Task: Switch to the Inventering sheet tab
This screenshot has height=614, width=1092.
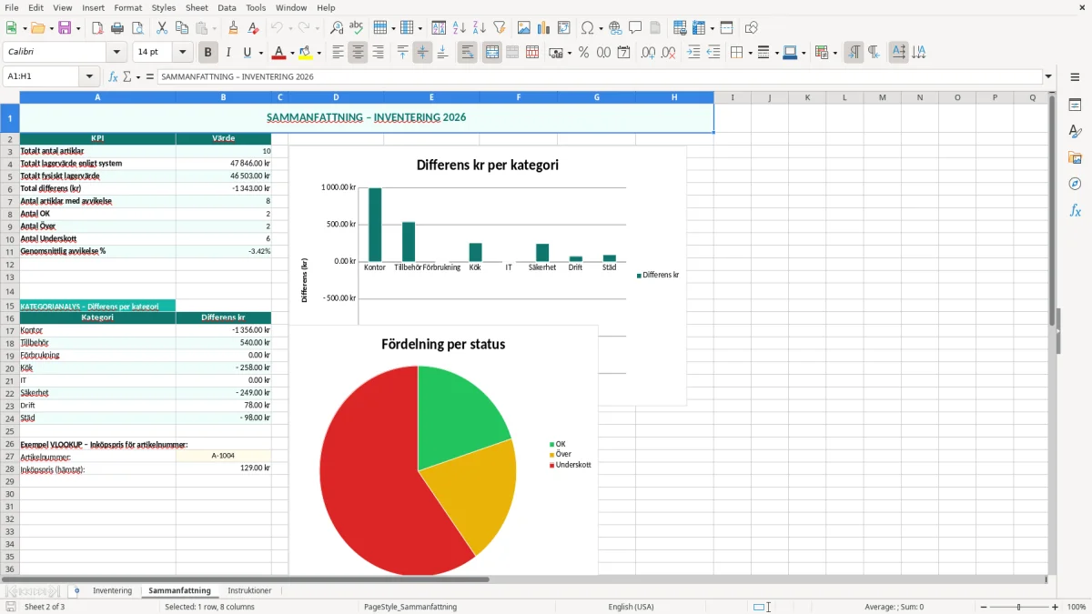Action: [112, 590]
